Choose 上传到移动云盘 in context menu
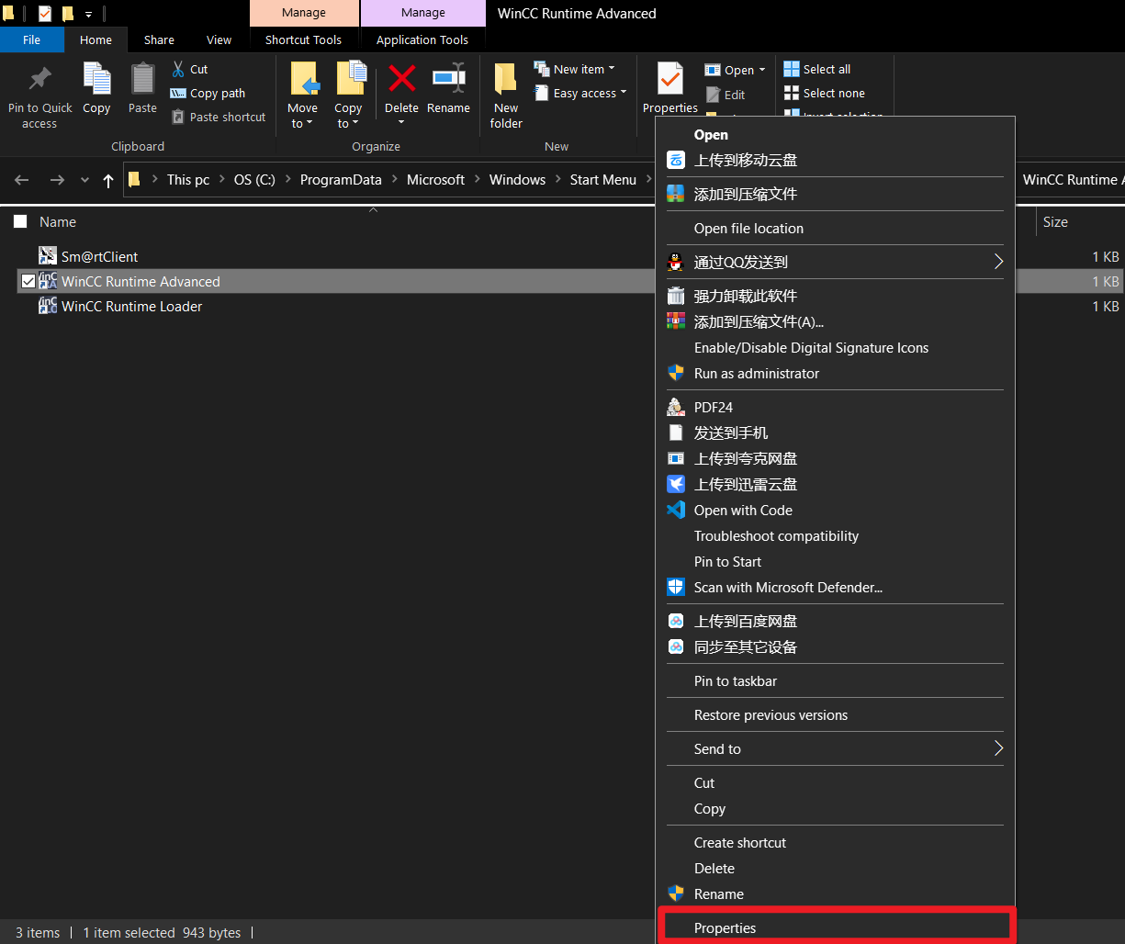This screenshot has height=944, width=1125. (836, 160)
